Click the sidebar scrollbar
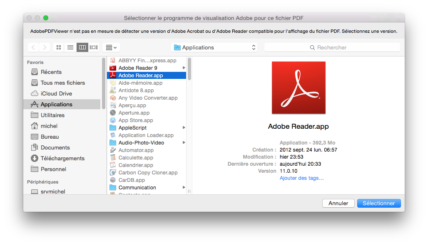 pos(104,83)
